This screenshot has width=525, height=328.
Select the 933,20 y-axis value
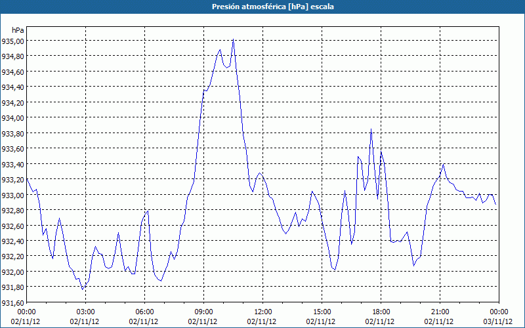pyautogui.click(x=12, y=180)
